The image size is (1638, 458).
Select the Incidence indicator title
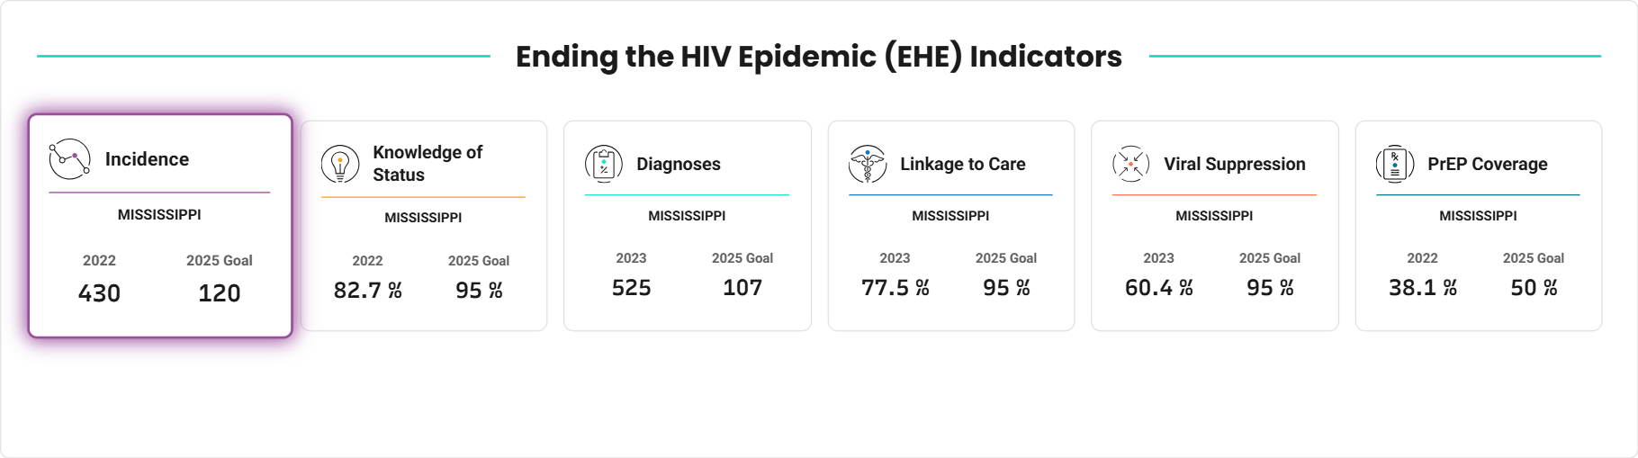coord(147,159)
